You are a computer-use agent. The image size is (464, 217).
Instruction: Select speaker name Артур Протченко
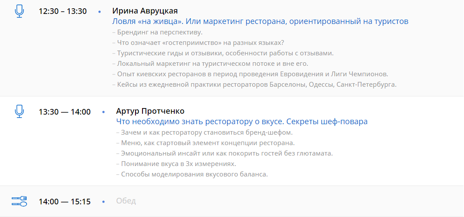pyautogui.click(x=150, y=111)
